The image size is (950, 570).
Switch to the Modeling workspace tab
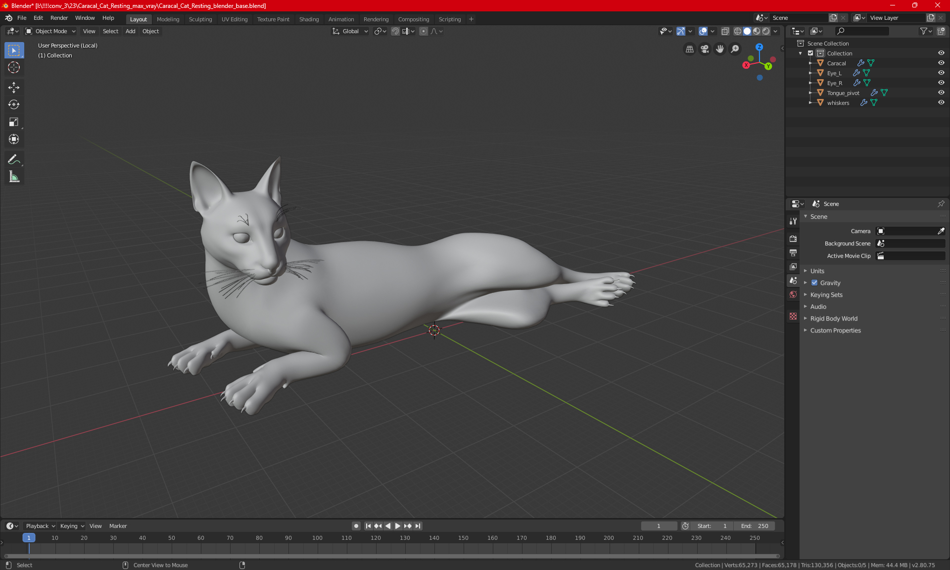click(168, 19)
